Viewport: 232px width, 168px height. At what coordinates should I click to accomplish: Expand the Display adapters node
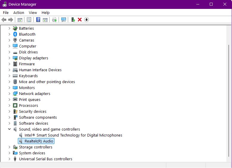pyautogui.click(x=9, y=58)
